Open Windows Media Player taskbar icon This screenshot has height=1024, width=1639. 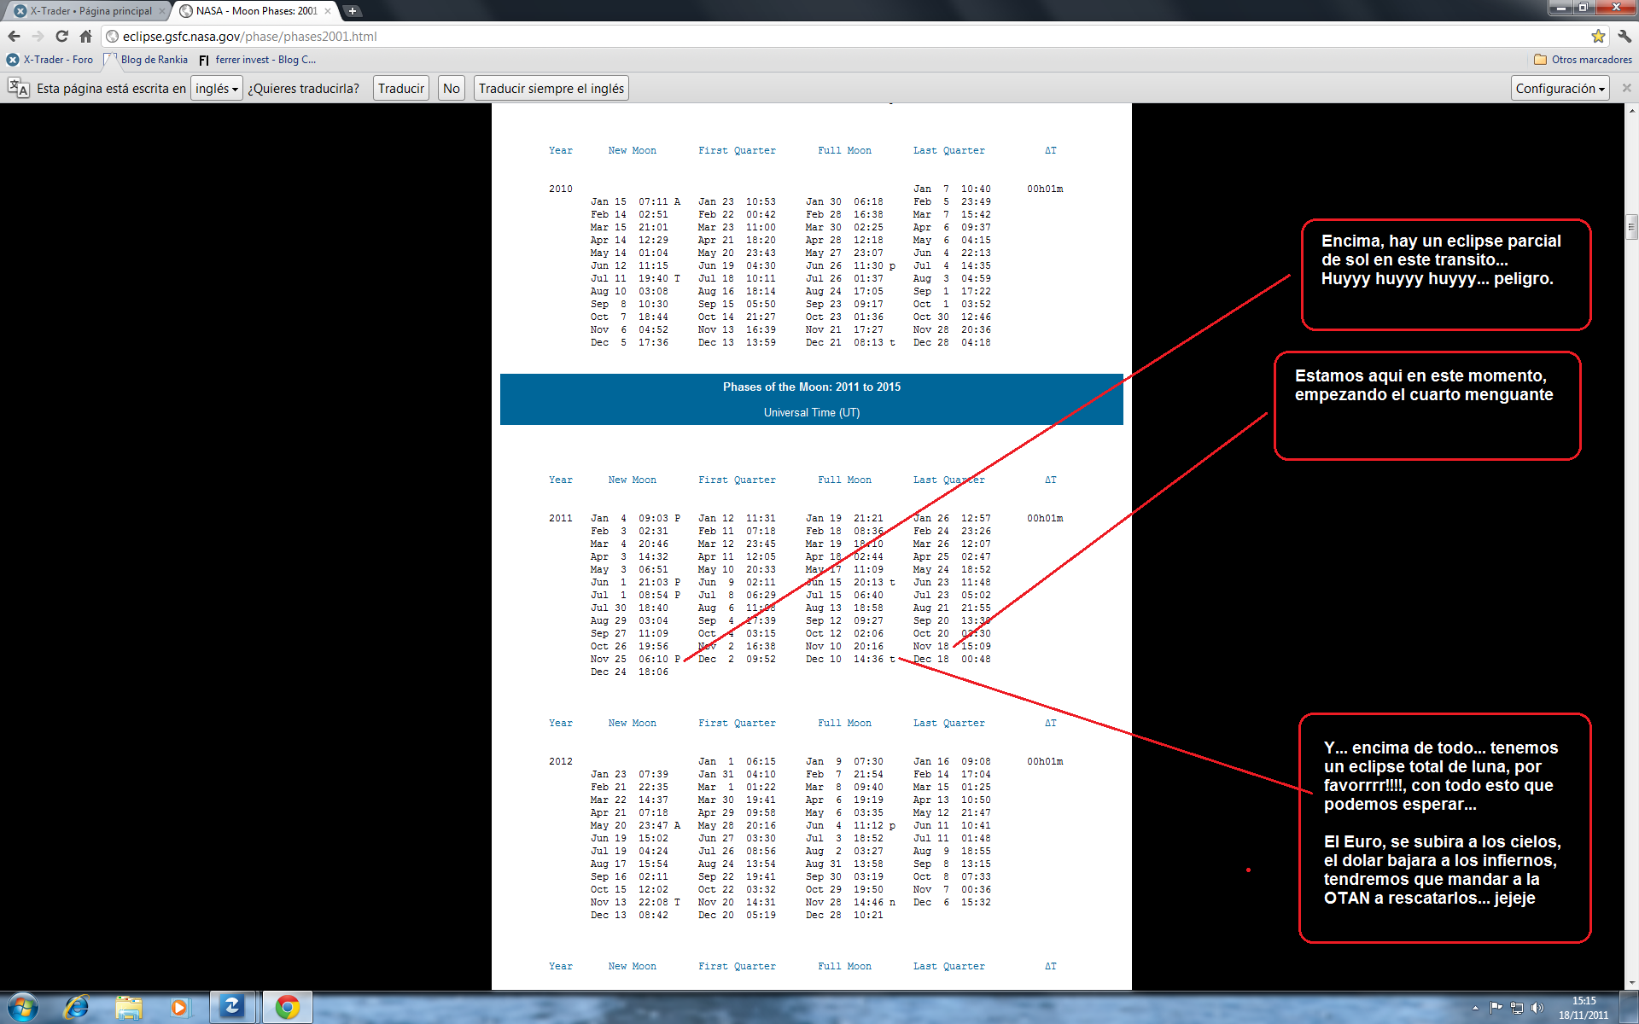pyautogui.click(x=179, y=1007)
